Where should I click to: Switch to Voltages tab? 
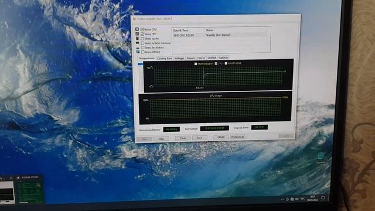click(179, 58)
